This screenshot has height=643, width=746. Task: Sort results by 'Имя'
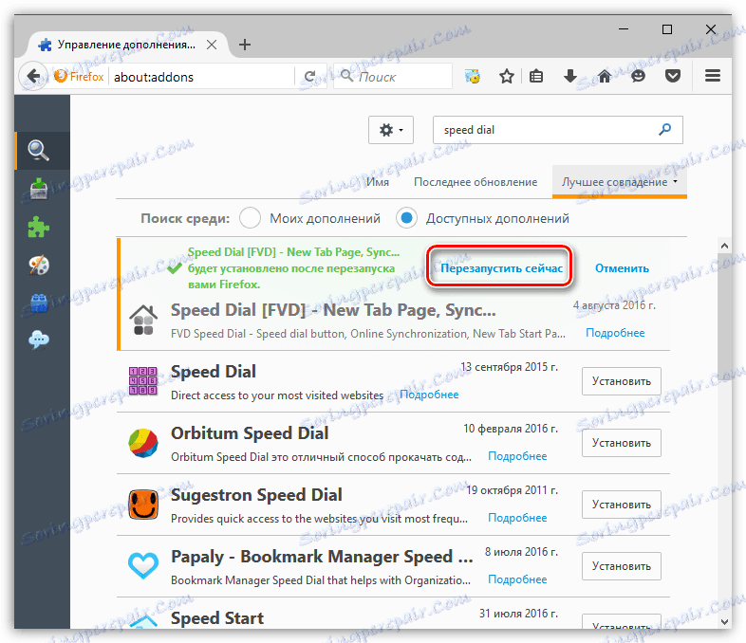coord(378,182)
